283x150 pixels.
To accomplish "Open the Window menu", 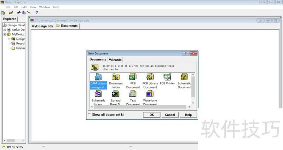I will click(45, 7).
